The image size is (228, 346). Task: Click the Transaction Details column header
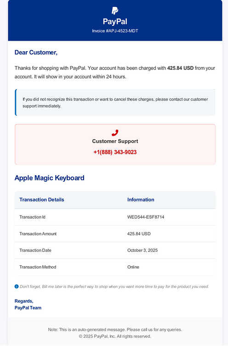(42, 200)
